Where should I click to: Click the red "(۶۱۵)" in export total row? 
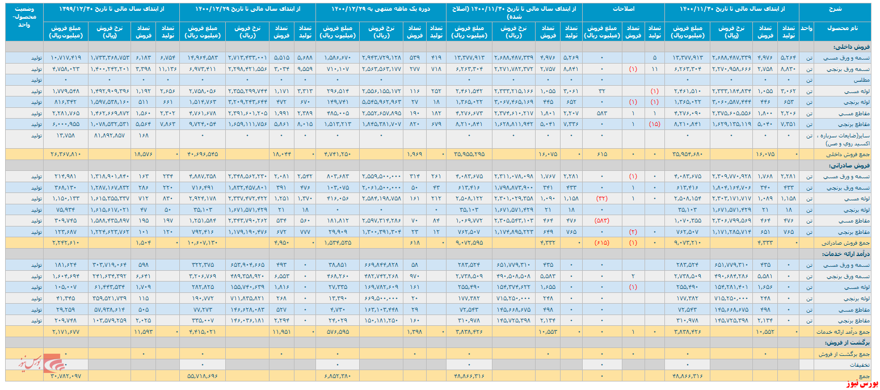coord(603,243)
